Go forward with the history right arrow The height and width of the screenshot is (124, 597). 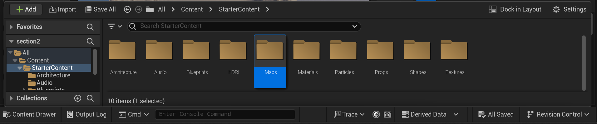[139, 9]
